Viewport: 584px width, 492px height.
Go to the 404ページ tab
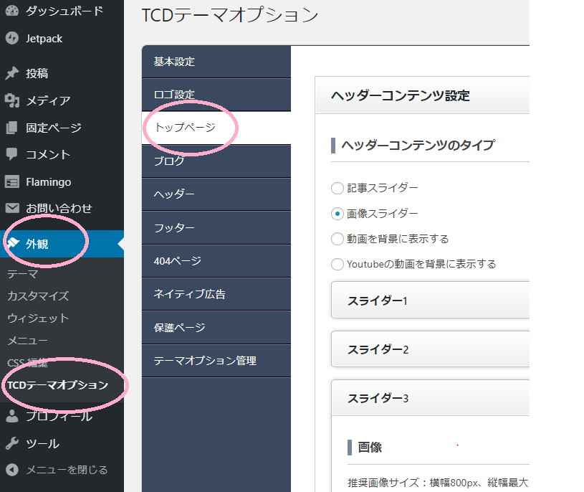click(216, 261)
